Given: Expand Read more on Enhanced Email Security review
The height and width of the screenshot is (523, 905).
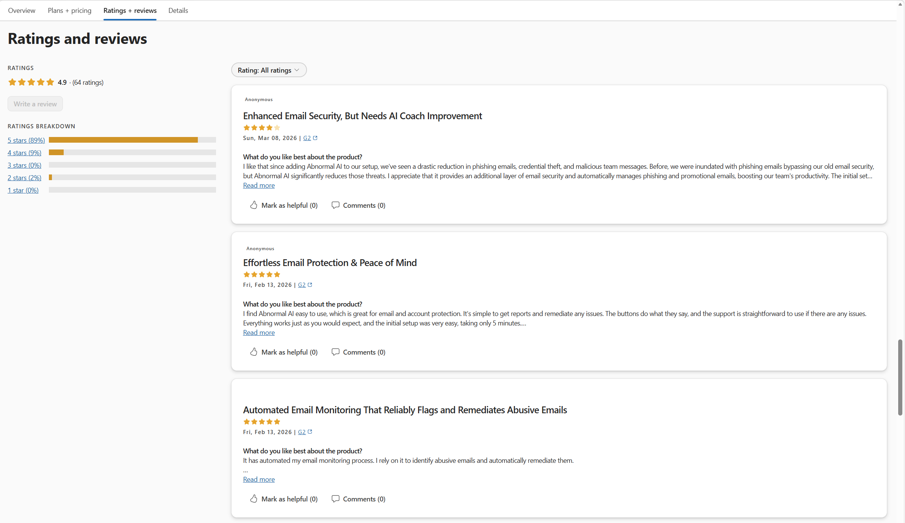Looking at the screenshot, I should (259, 185).
